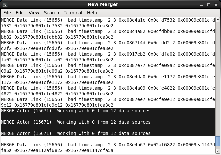Click the empty scrollbar track above the thumb
The width and height of the screenshot is (221, 155).
coord(218,77)
